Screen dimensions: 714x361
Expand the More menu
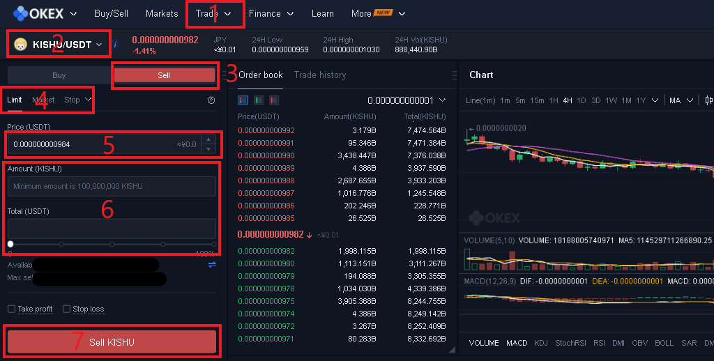pyautogui.click(x=378, y=14)
